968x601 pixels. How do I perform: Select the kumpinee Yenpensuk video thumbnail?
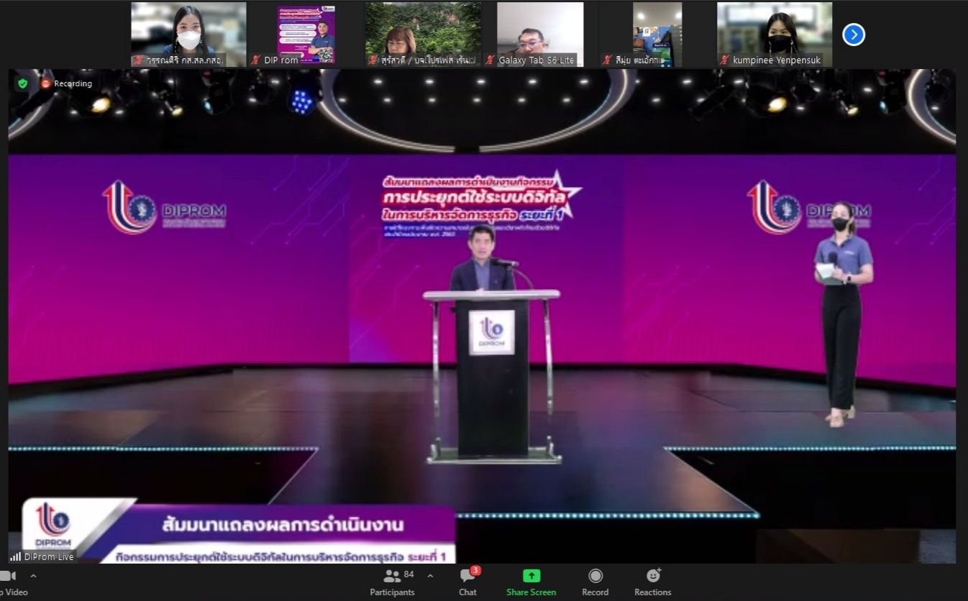tap(775, 35)
